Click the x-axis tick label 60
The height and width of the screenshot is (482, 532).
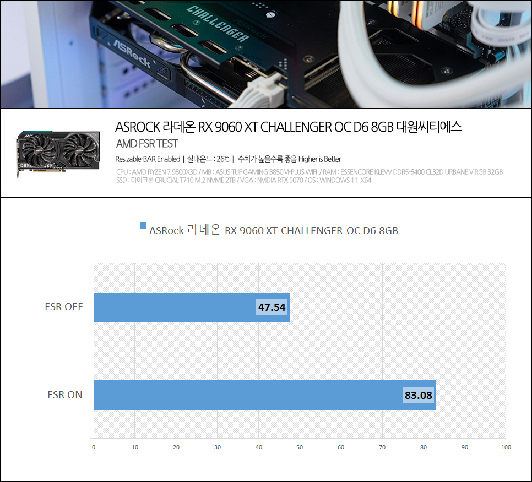341,447
